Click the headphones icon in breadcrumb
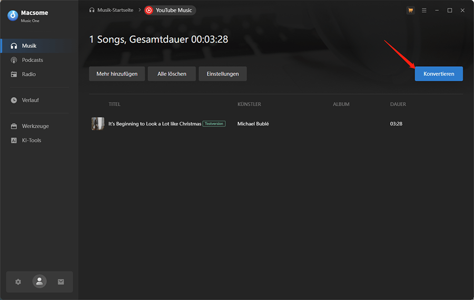This screenshot has height=300, width=474. tap(92, 11)
